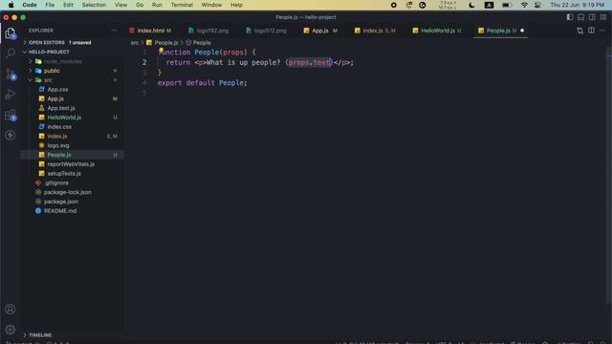612x344 pixels.
Task: Open the File menu
Action: (50, 5)
